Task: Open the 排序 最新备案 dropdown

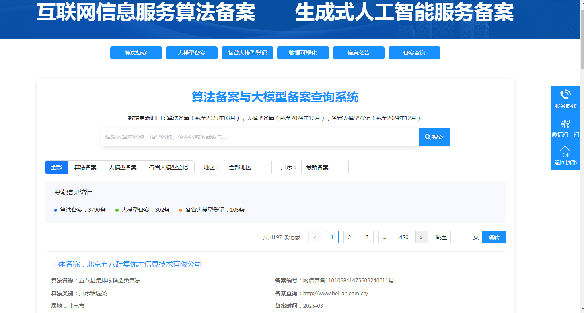Action: point(325,167)
